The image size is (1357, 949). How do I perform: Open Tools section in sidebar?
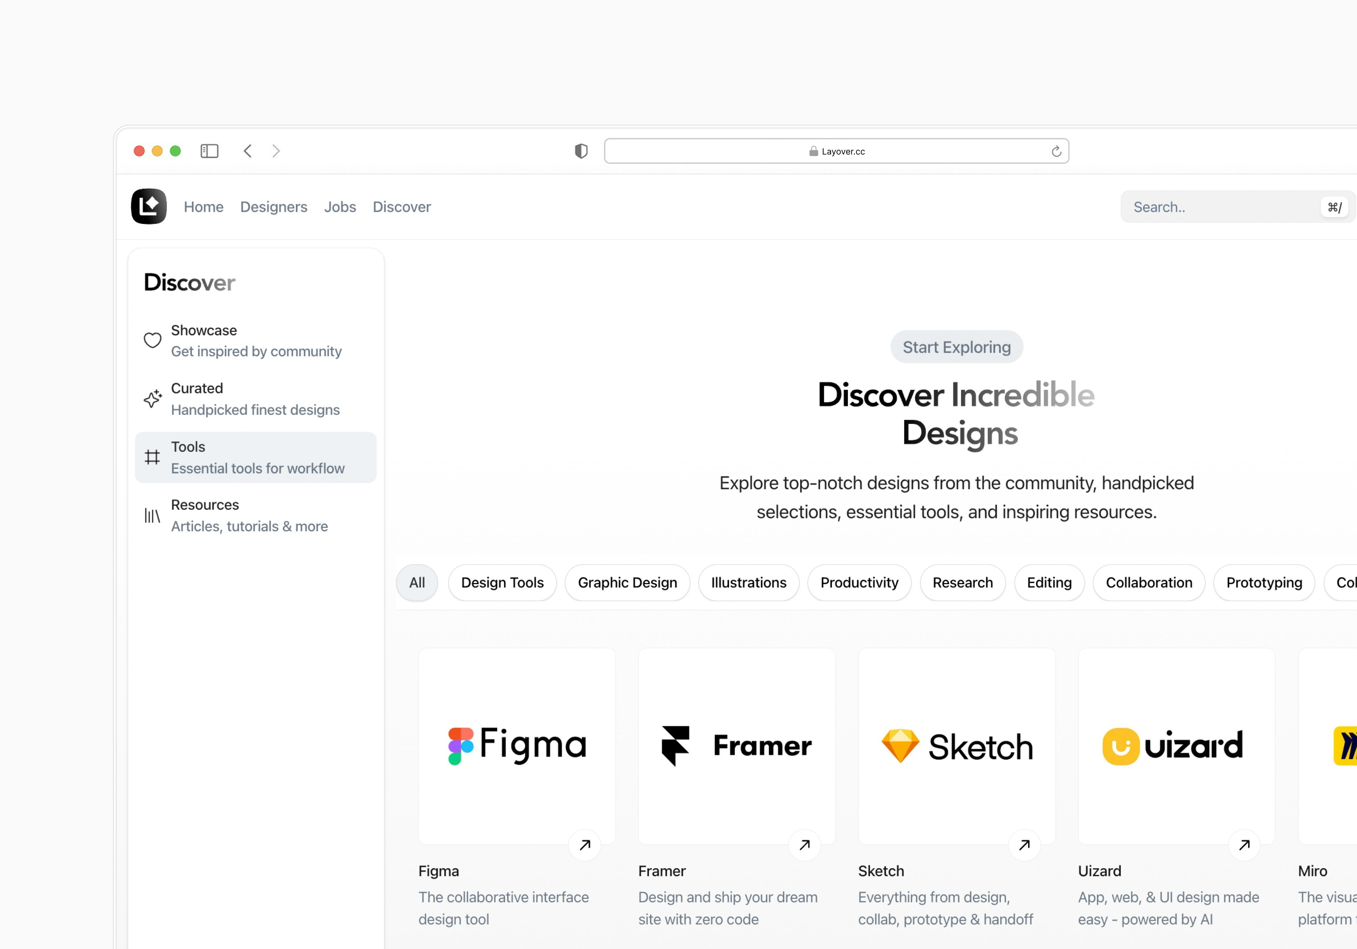click(255, 457)
